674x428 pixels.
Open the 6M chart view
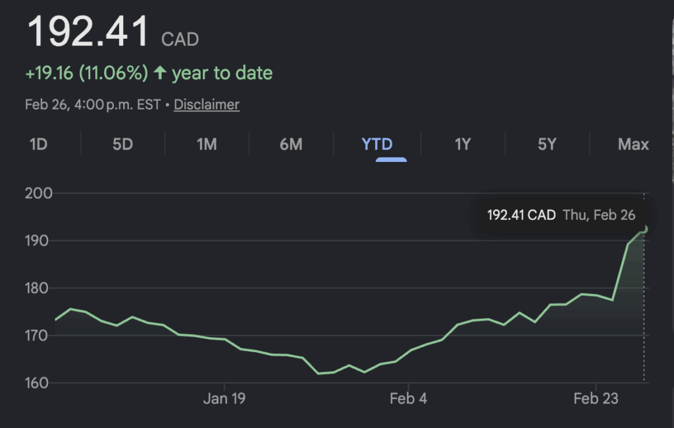tap(291, 144)
